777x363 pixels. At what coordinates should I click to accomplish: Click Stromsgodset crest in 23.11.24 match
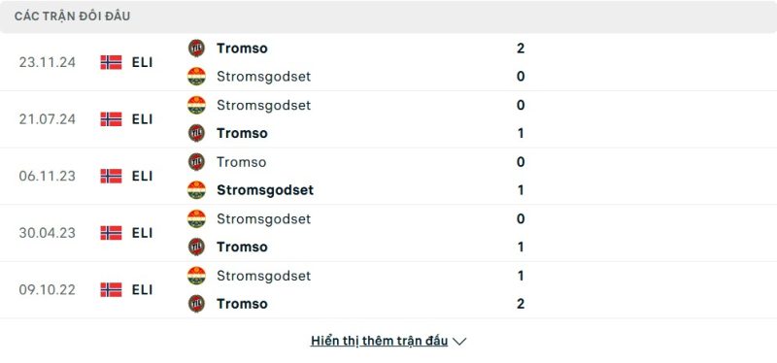click(196, 77)
